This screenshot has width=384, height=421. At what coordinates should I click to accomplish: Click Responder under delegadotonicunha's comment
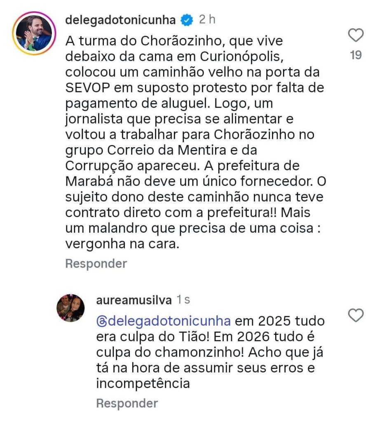tap(96, 264)
